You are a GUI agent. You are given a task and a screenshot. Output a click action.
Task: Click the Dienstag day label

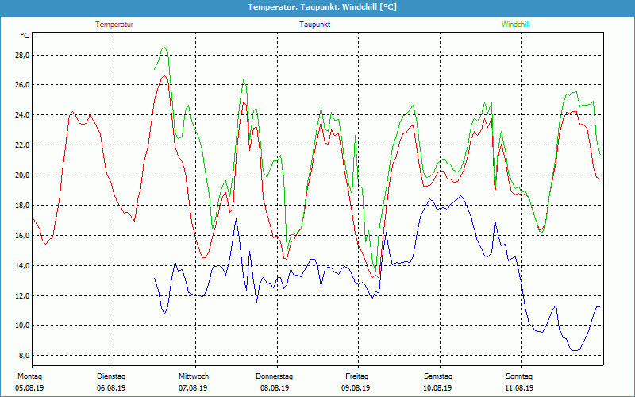pos(111,376)
